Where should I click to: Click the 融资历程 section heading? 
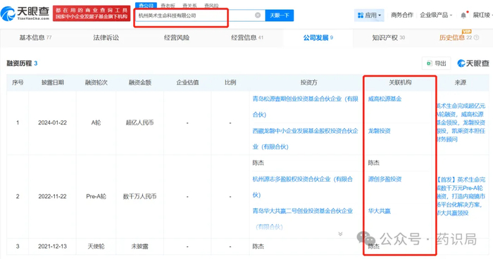[19, 63]
